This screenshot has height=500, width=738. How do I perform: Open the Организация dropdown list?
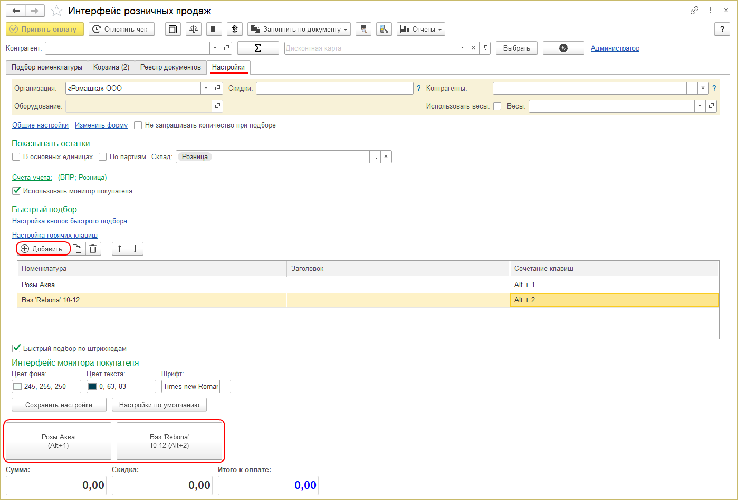[x=206, y=89]
